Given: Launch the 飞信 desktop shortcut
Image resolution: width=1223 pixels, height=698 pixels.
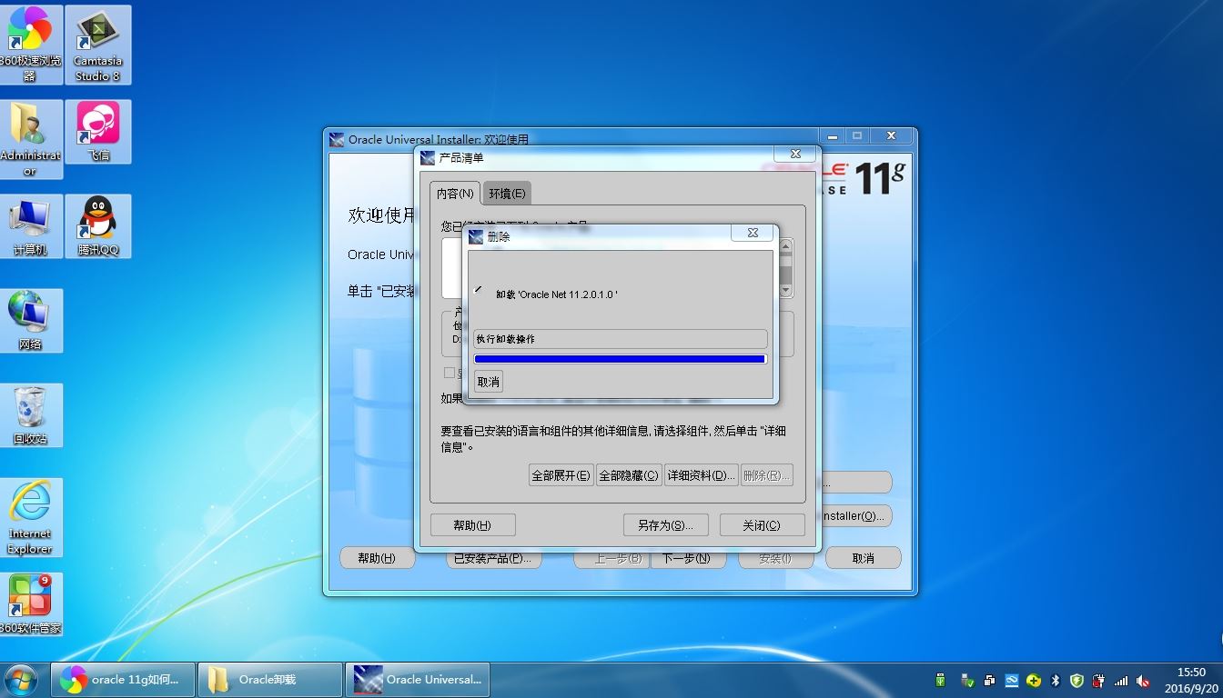Looking at the screenshot, I should [x=97, y=132].
